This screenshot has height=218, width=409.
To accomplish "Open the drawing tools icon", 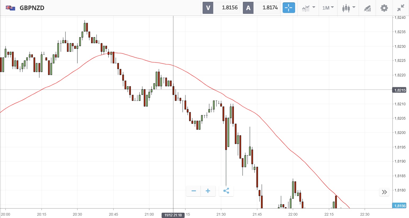I will pos(367,8).
